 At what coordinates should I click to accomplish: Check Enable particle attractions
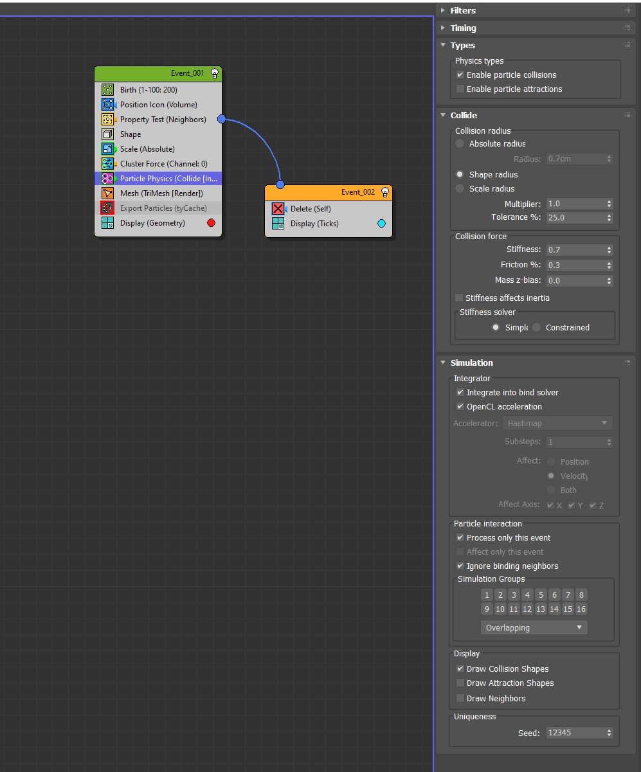460,89
